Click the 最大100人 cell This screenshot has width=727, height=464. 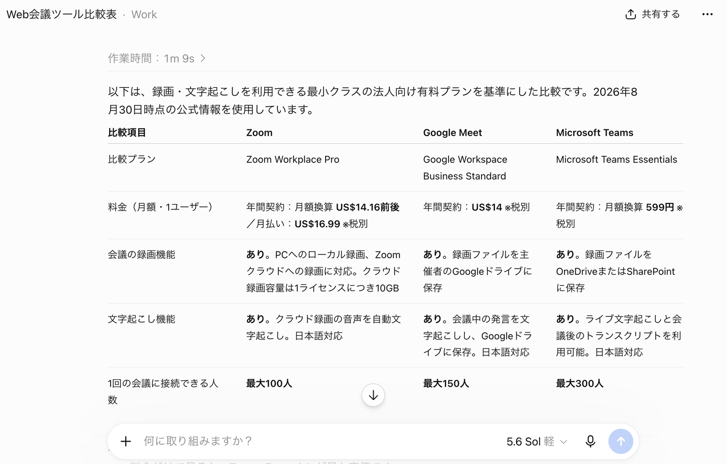coord(269,383)
